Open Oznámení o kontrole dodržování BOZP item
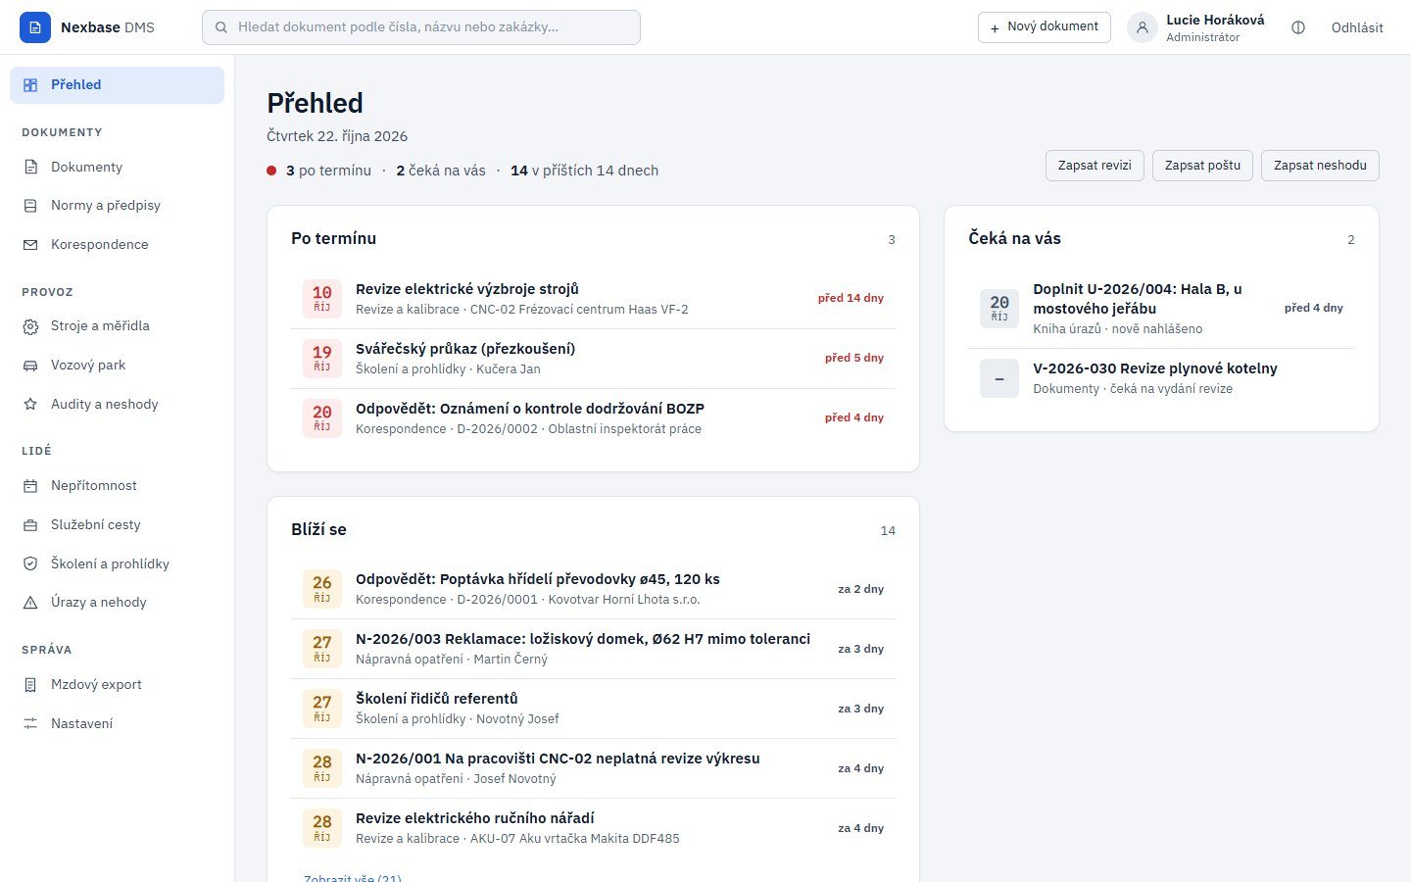 tap(593, 418)
